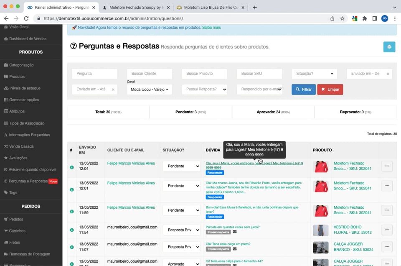Screen dimensions: 401x266
Task: Open the Possui Resposta? dropdown
Action: click(x=204, y=89)
